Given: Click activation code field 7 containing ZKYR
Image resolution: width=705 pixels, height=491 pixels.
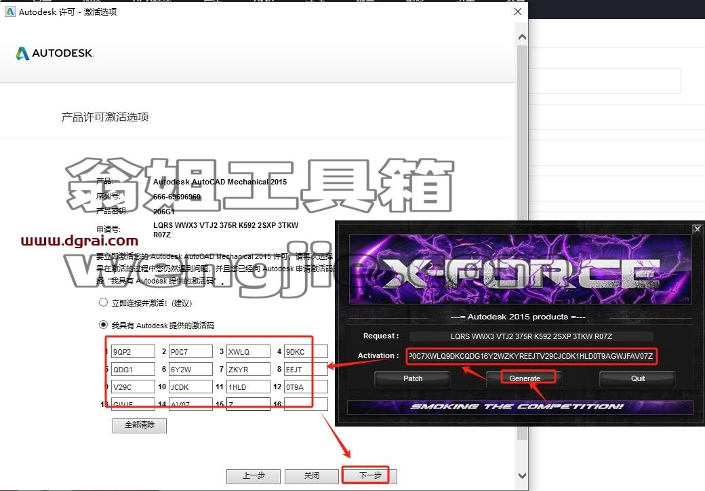Looking at the screenshot, I should tap(248, 369).
